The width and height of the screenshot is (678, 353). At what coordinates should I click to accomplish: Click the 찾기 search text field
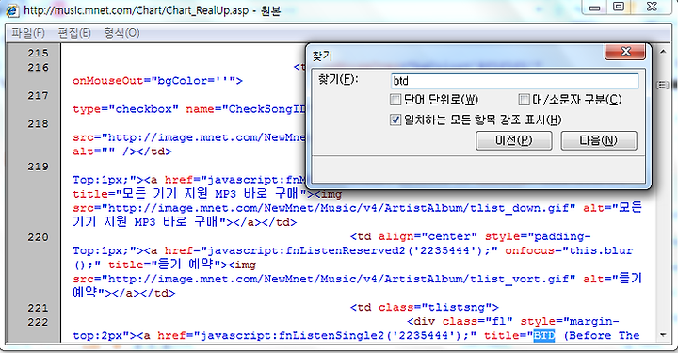(514, 81)
